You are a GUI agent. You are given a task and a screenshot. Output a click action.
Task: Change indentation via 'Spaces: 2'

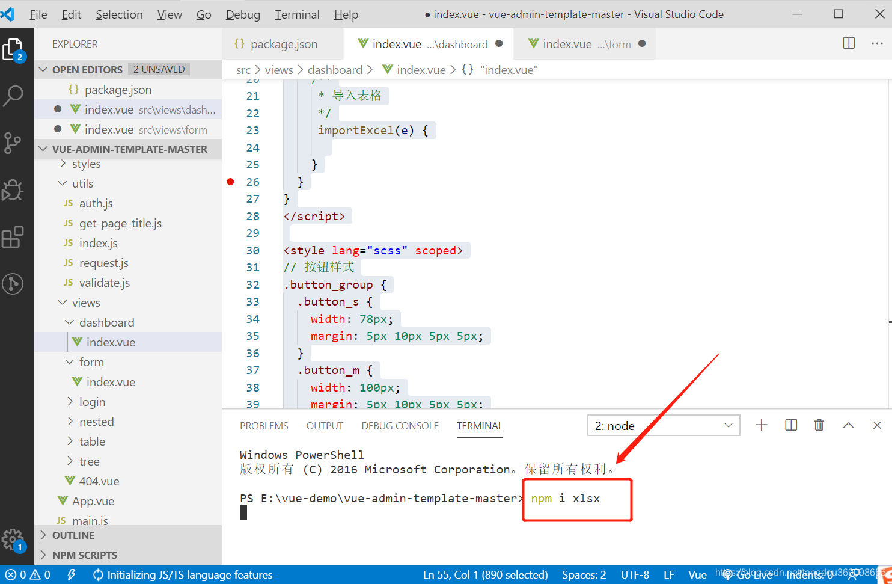[x=584, y=574]
